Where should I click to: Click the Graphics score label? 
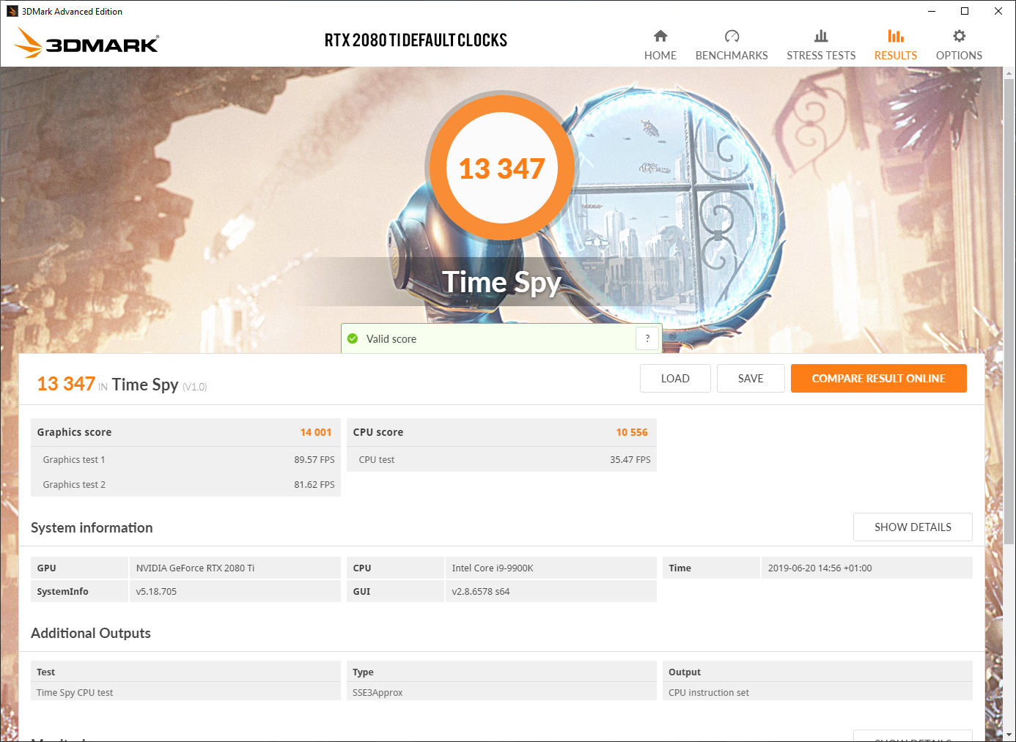[74, 432]
